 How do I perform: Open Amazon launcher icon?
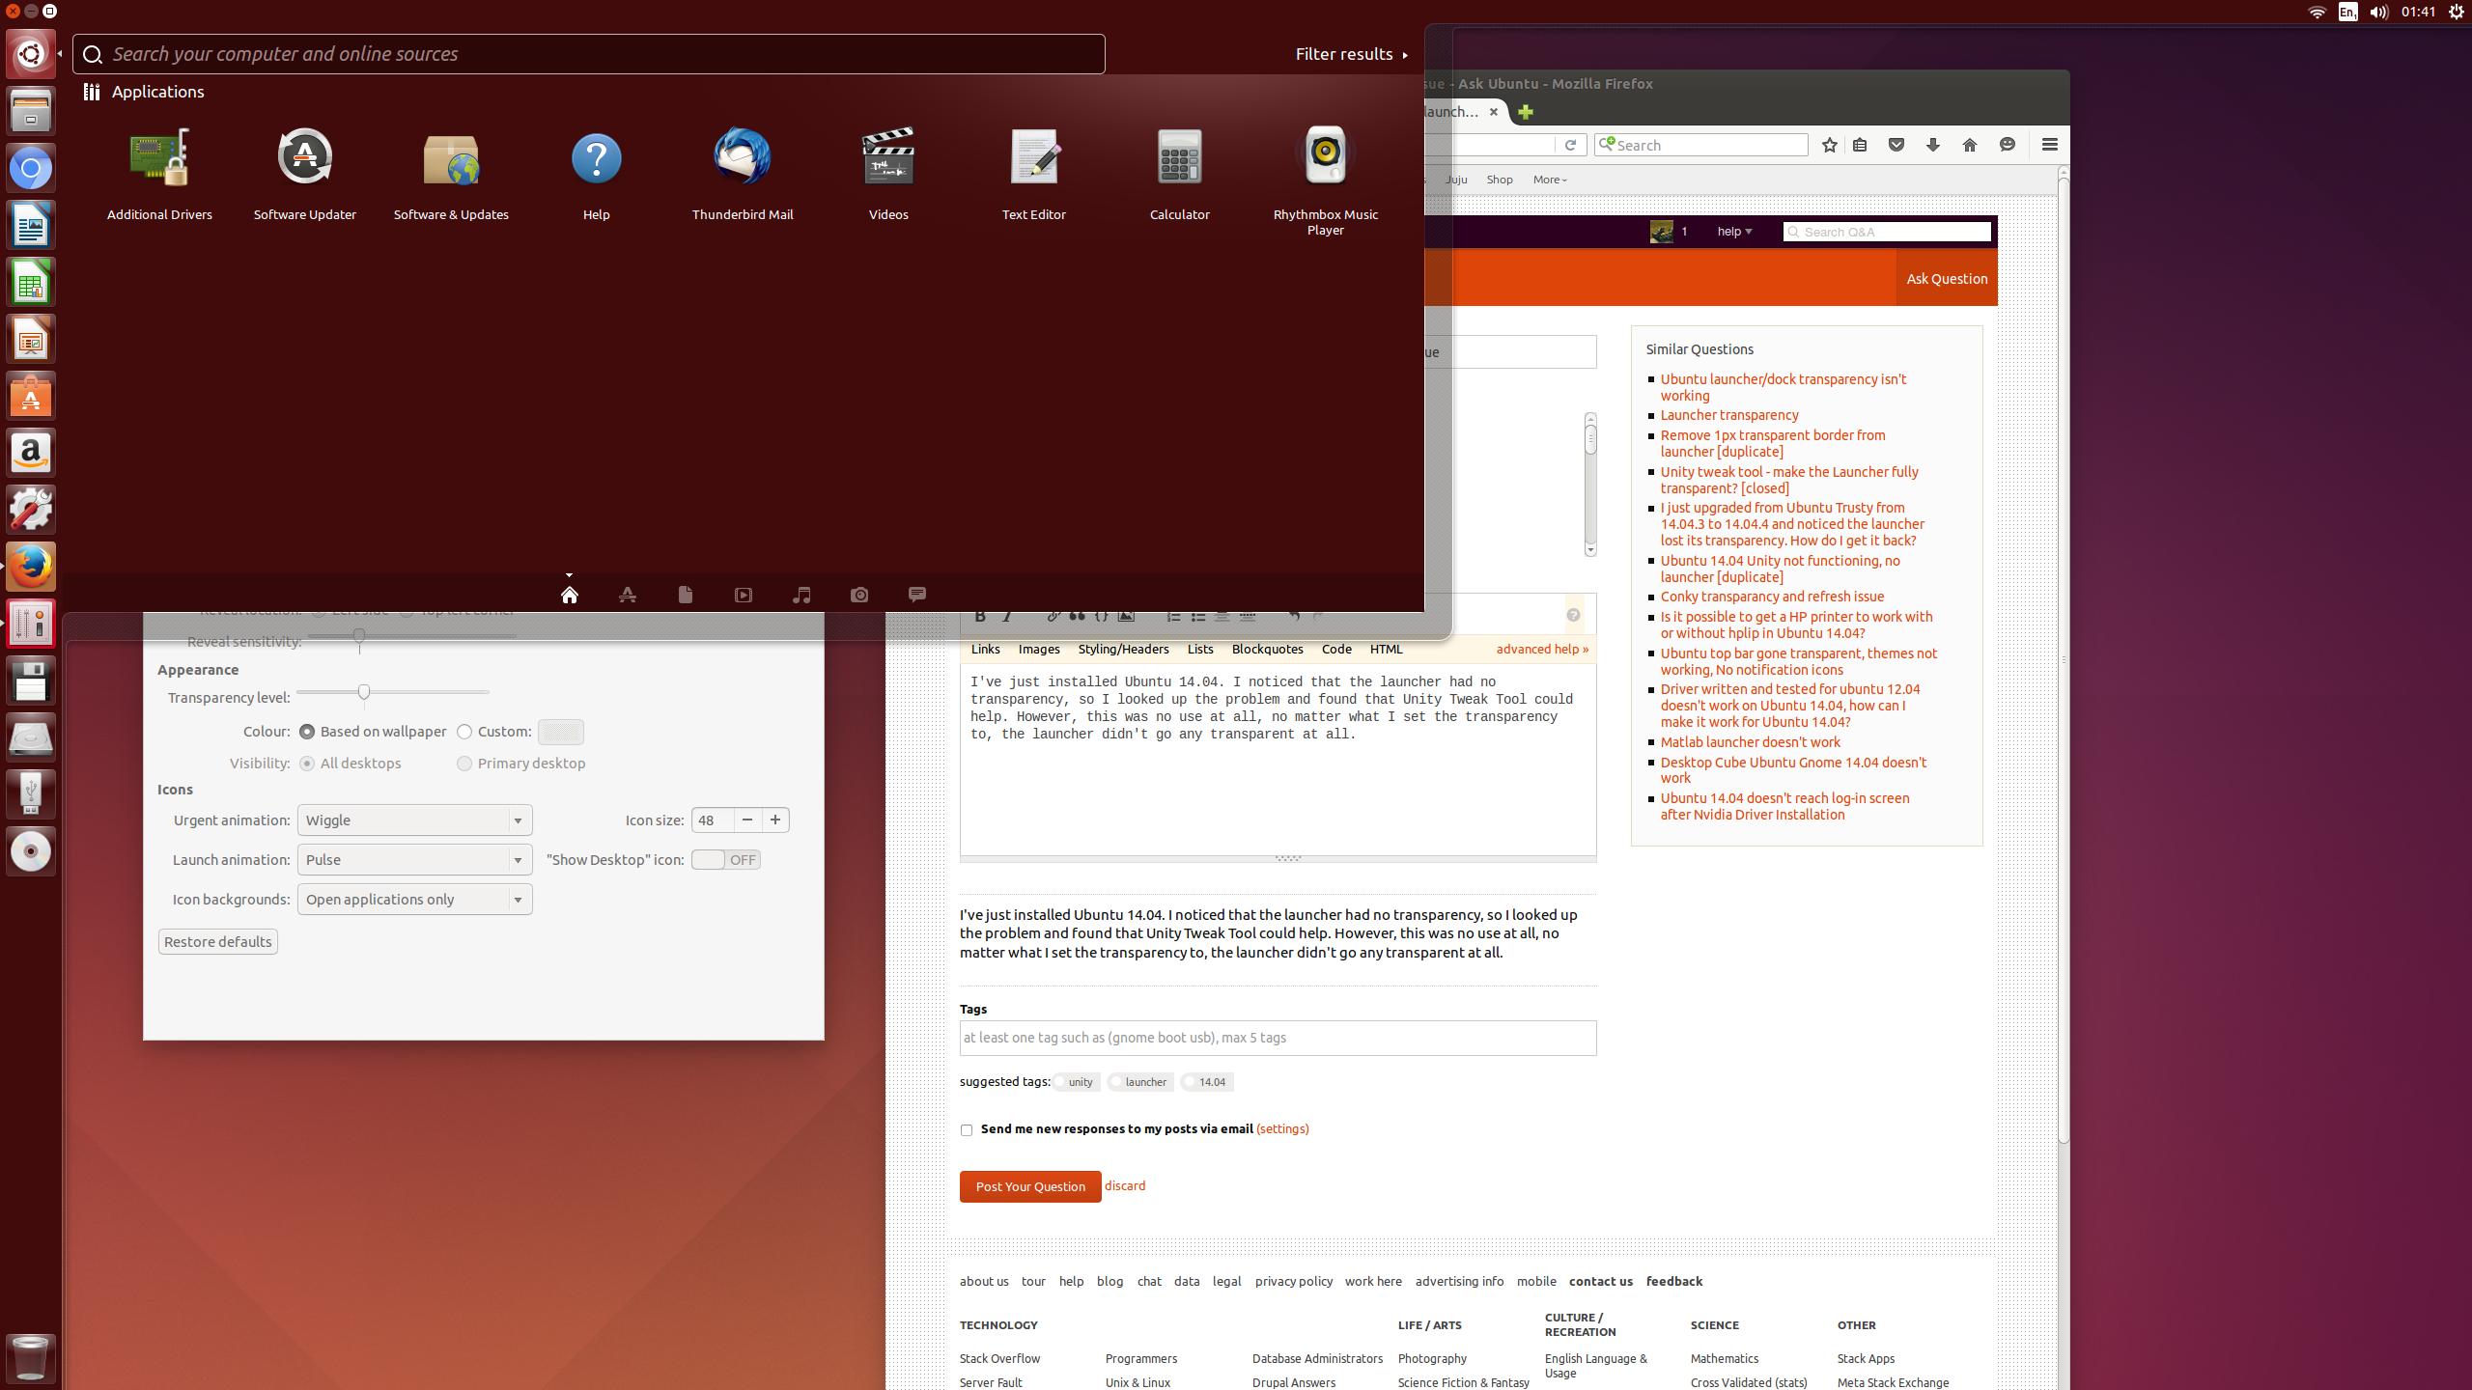click(x=31, y=453)
